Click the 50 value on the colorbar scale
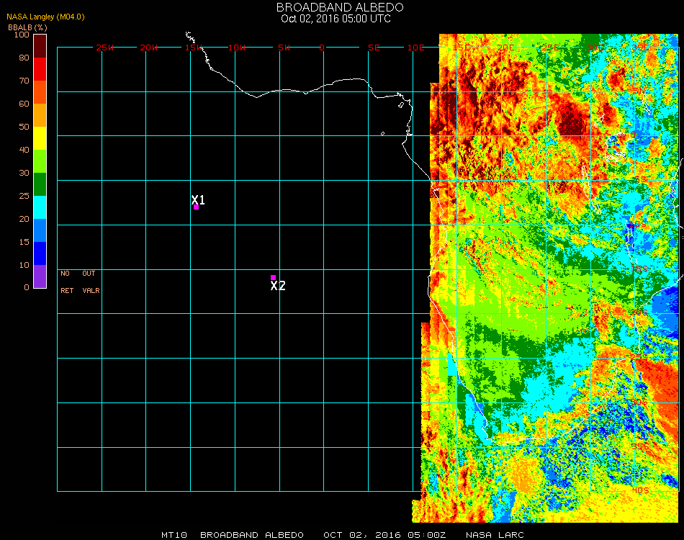This screenshot has height=540, width=684. (24, 127)
